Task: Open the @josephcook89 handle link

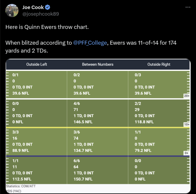Action: [41, 14]
